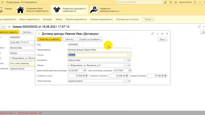Get link icon of Заявка document
The image size is (205, 115).
coord(199,27)
